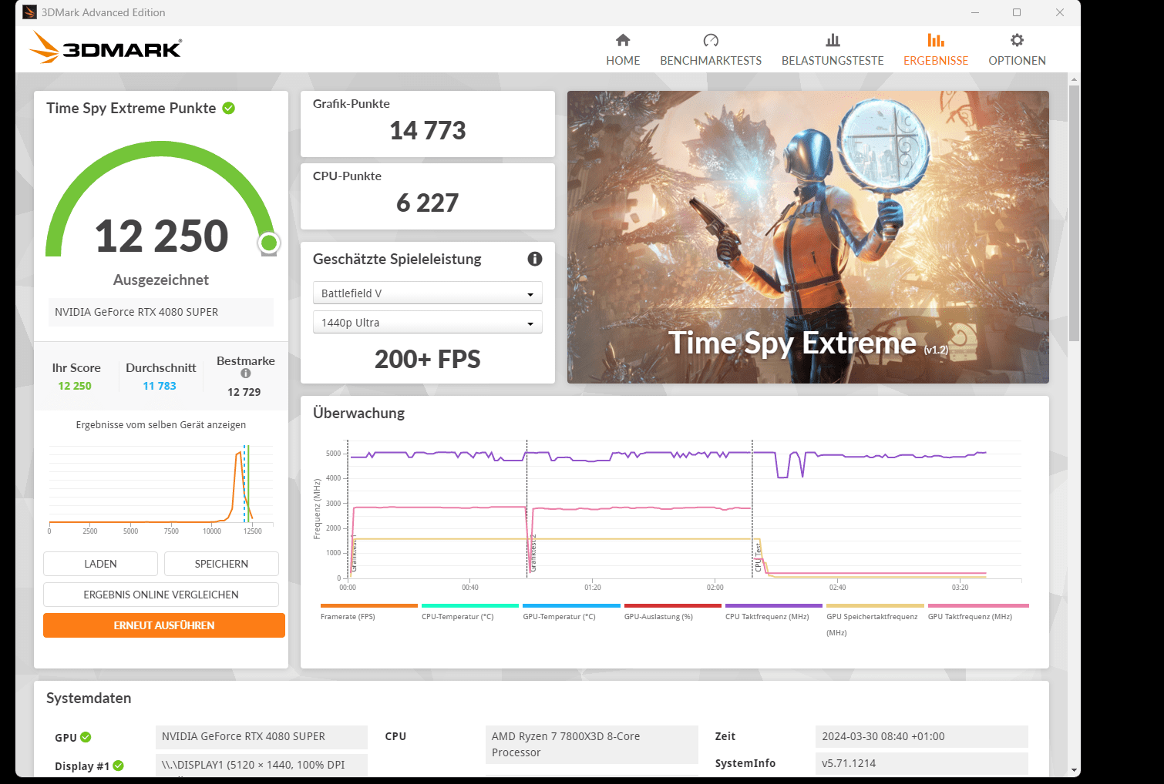This screenshot has height=784, width=1164.
Task: Click the Benchmarktests gauge icon
Action: 711,40
